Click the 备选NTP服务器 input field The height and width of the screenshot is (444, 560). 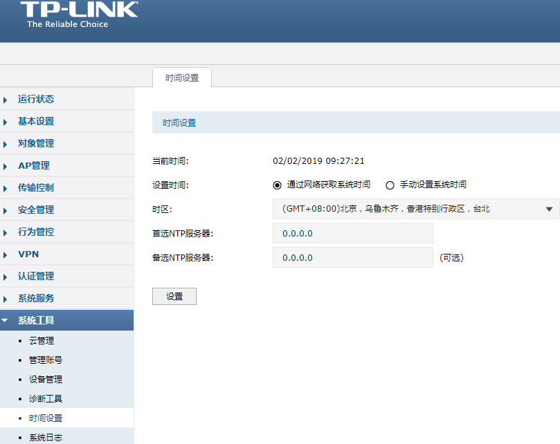click(x=352, y=257)
